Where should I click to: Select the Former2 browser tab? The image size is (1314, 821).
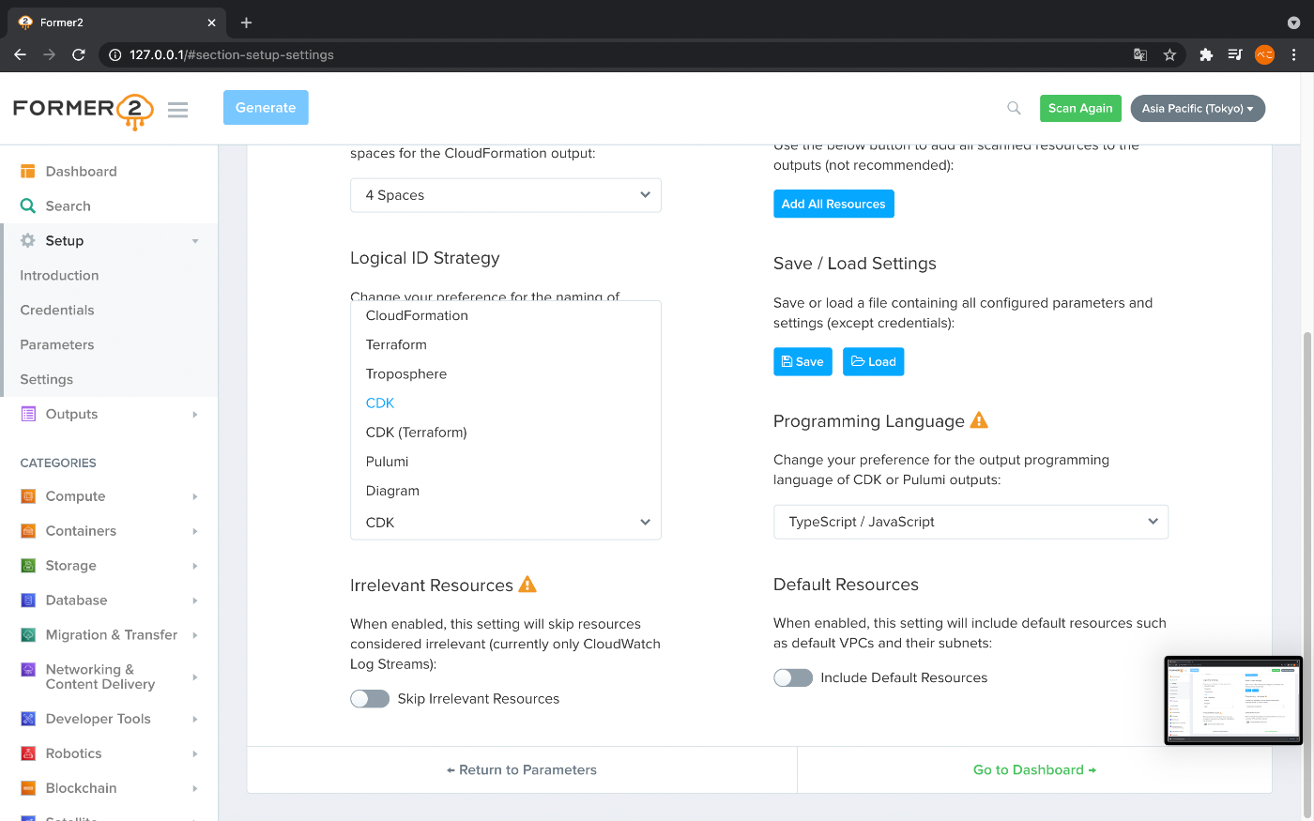[116, 23]
